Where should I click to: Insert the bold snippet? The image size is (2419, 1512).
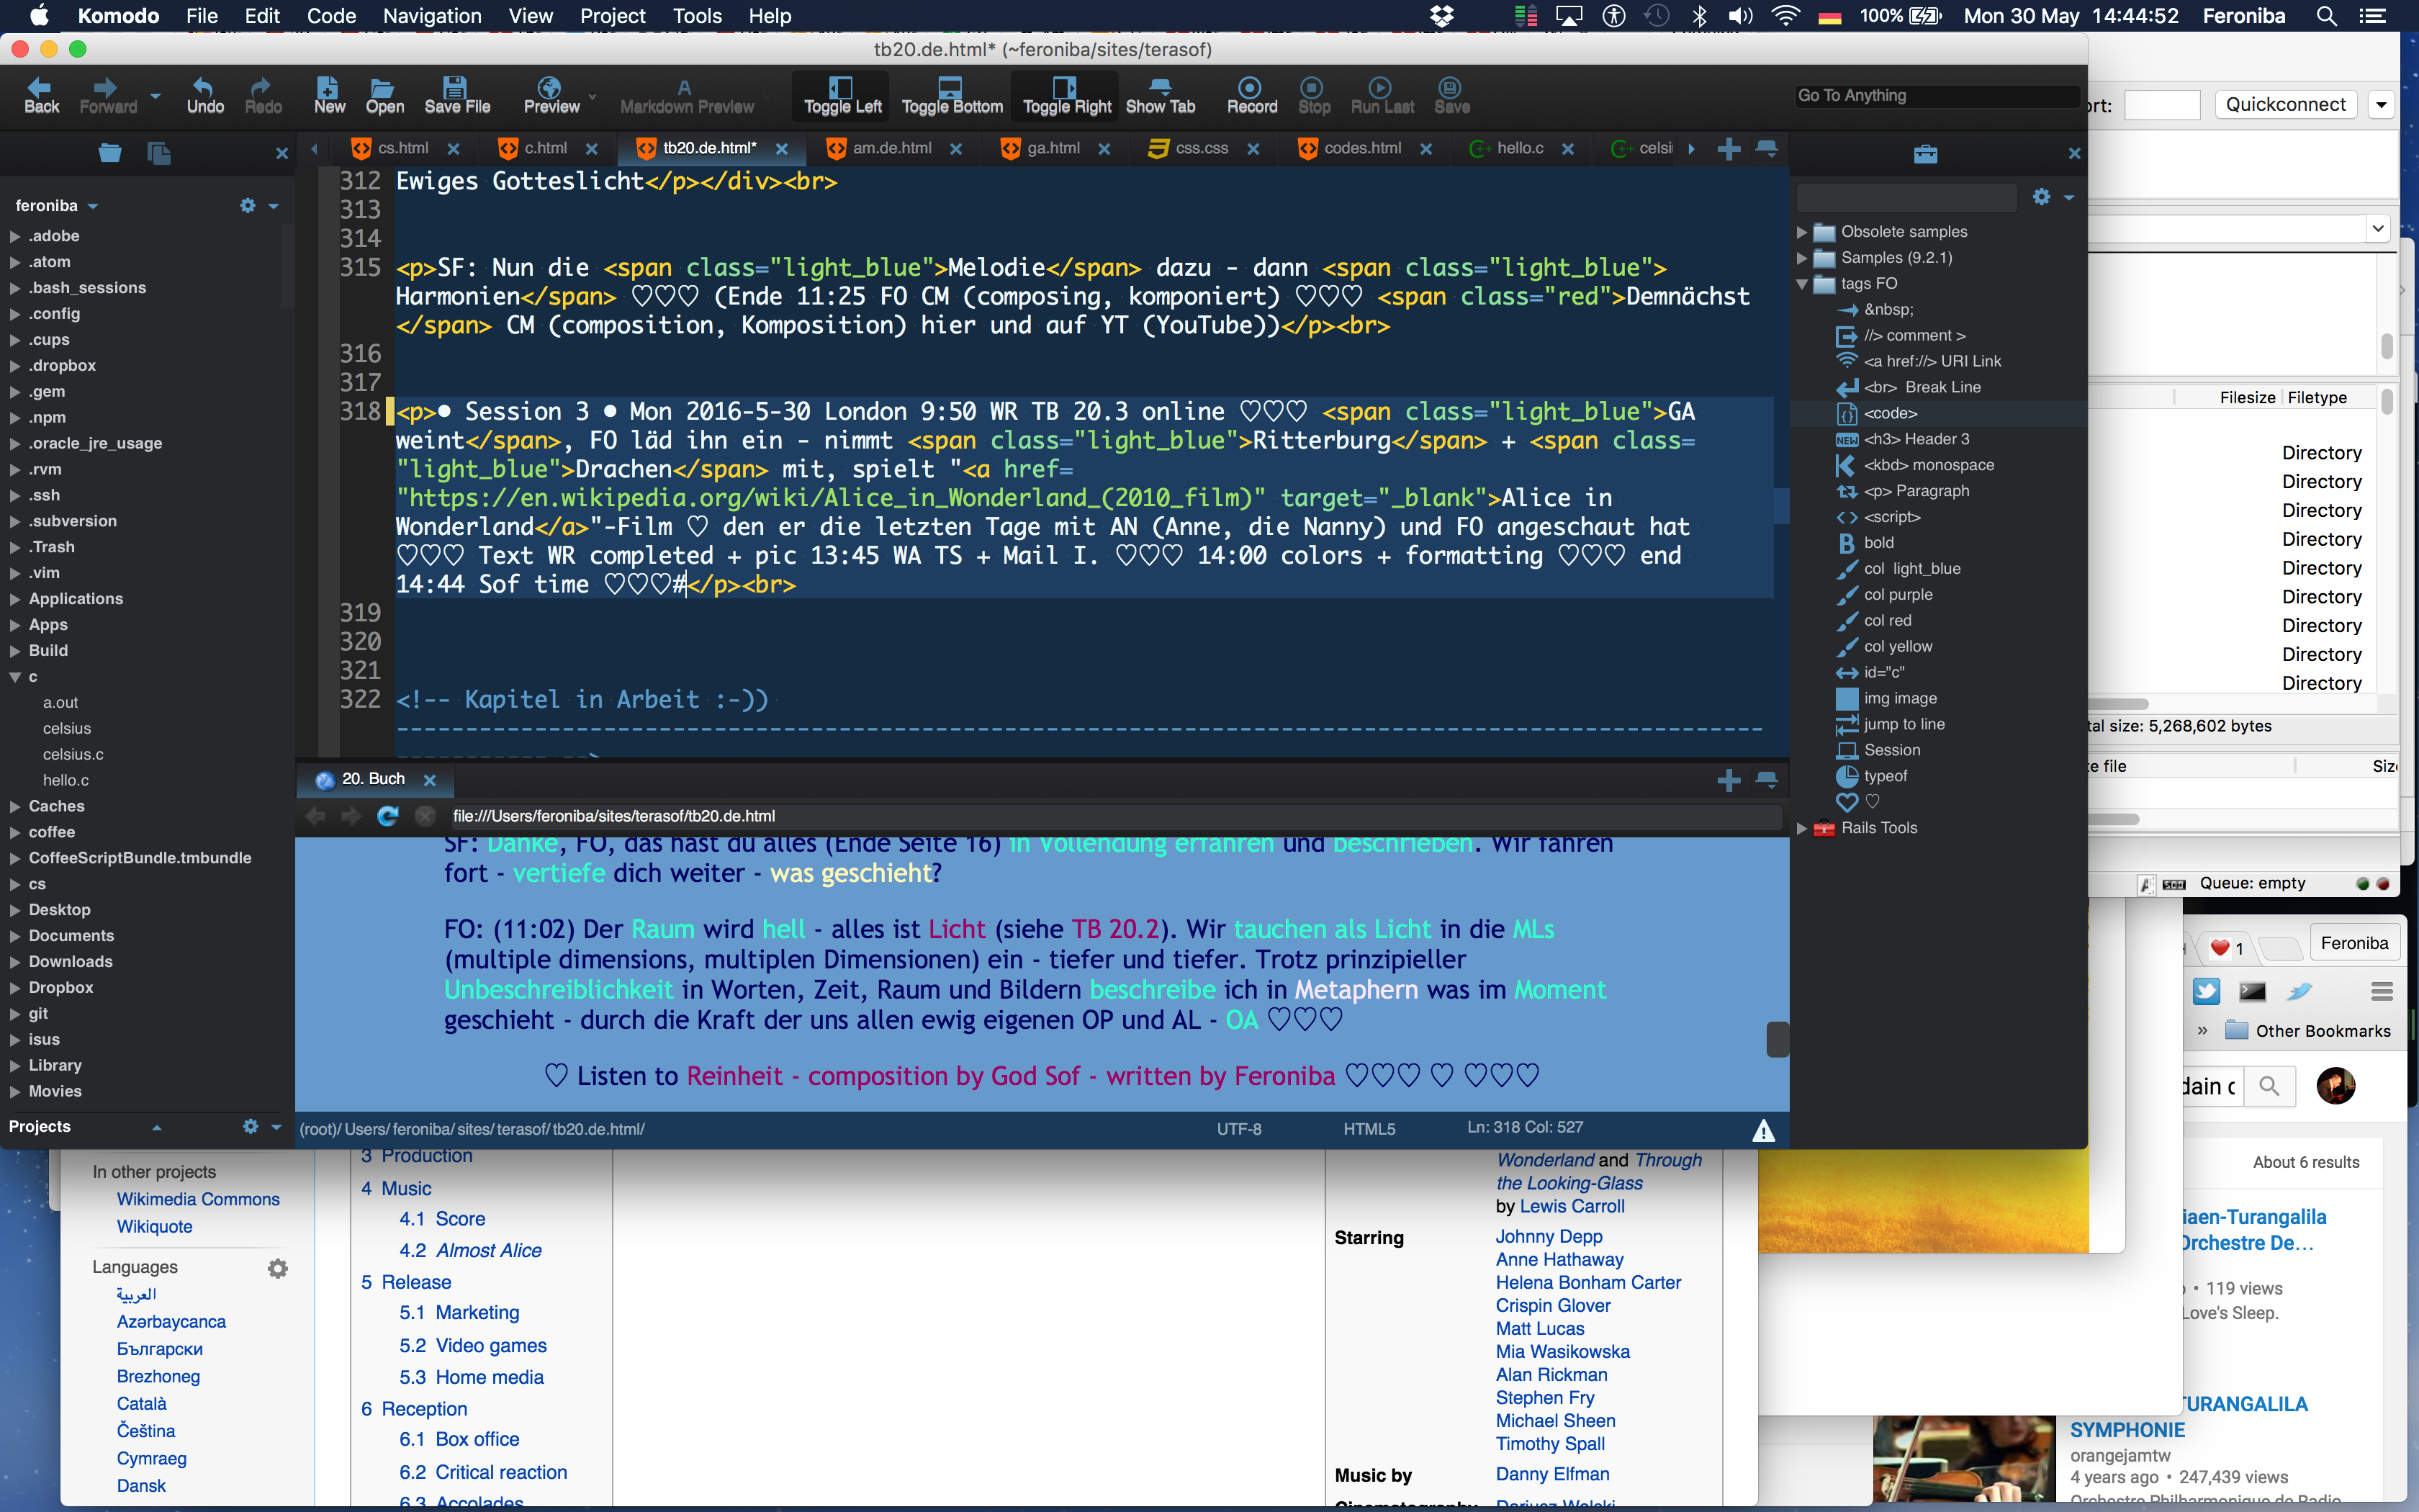(x=1878, y=542)
